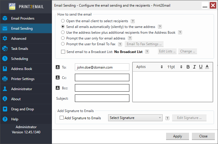Click into the Subject text field

click(102, 98)
